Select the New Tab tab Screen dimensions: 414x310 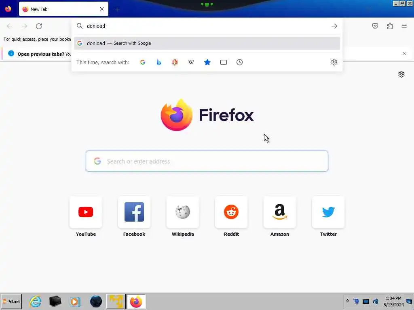(x=63, y=9)
